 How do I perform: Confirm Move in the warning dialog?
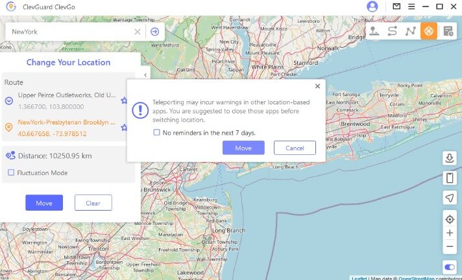[x=243, y=148]
